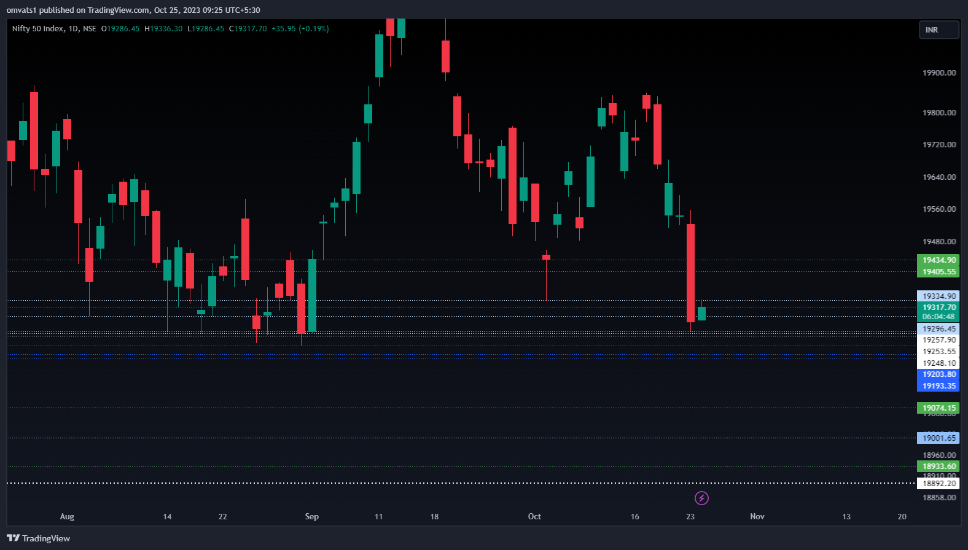Click the 19800.00 price axis value
The width and height of the screenshot is (968, 550).
coord(939,113)
